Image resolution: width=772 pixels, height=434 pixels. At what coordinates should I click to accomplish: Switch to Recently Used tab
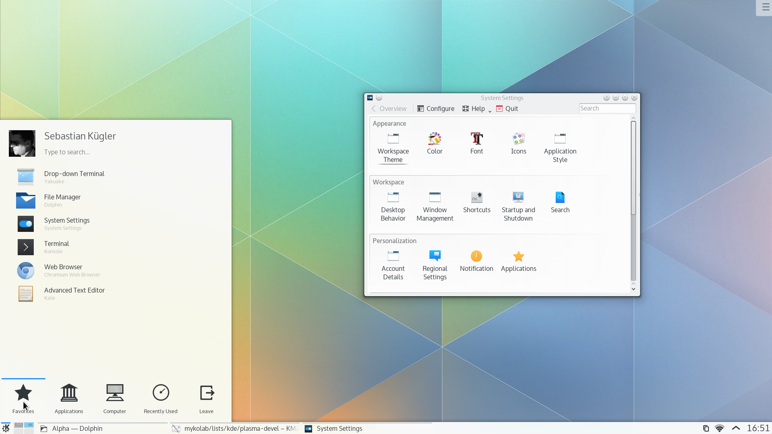click(160, 398)
